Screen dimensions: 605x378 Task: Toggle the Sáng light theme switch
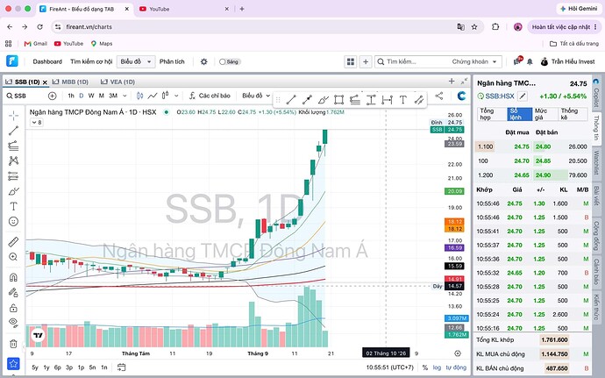230,61
